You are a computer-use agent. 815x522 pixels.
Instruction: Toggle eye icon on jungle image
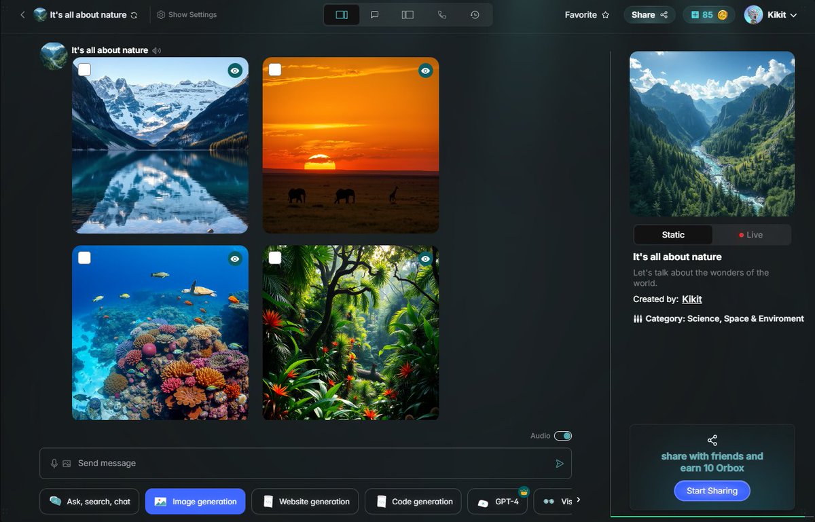(425, 259)
